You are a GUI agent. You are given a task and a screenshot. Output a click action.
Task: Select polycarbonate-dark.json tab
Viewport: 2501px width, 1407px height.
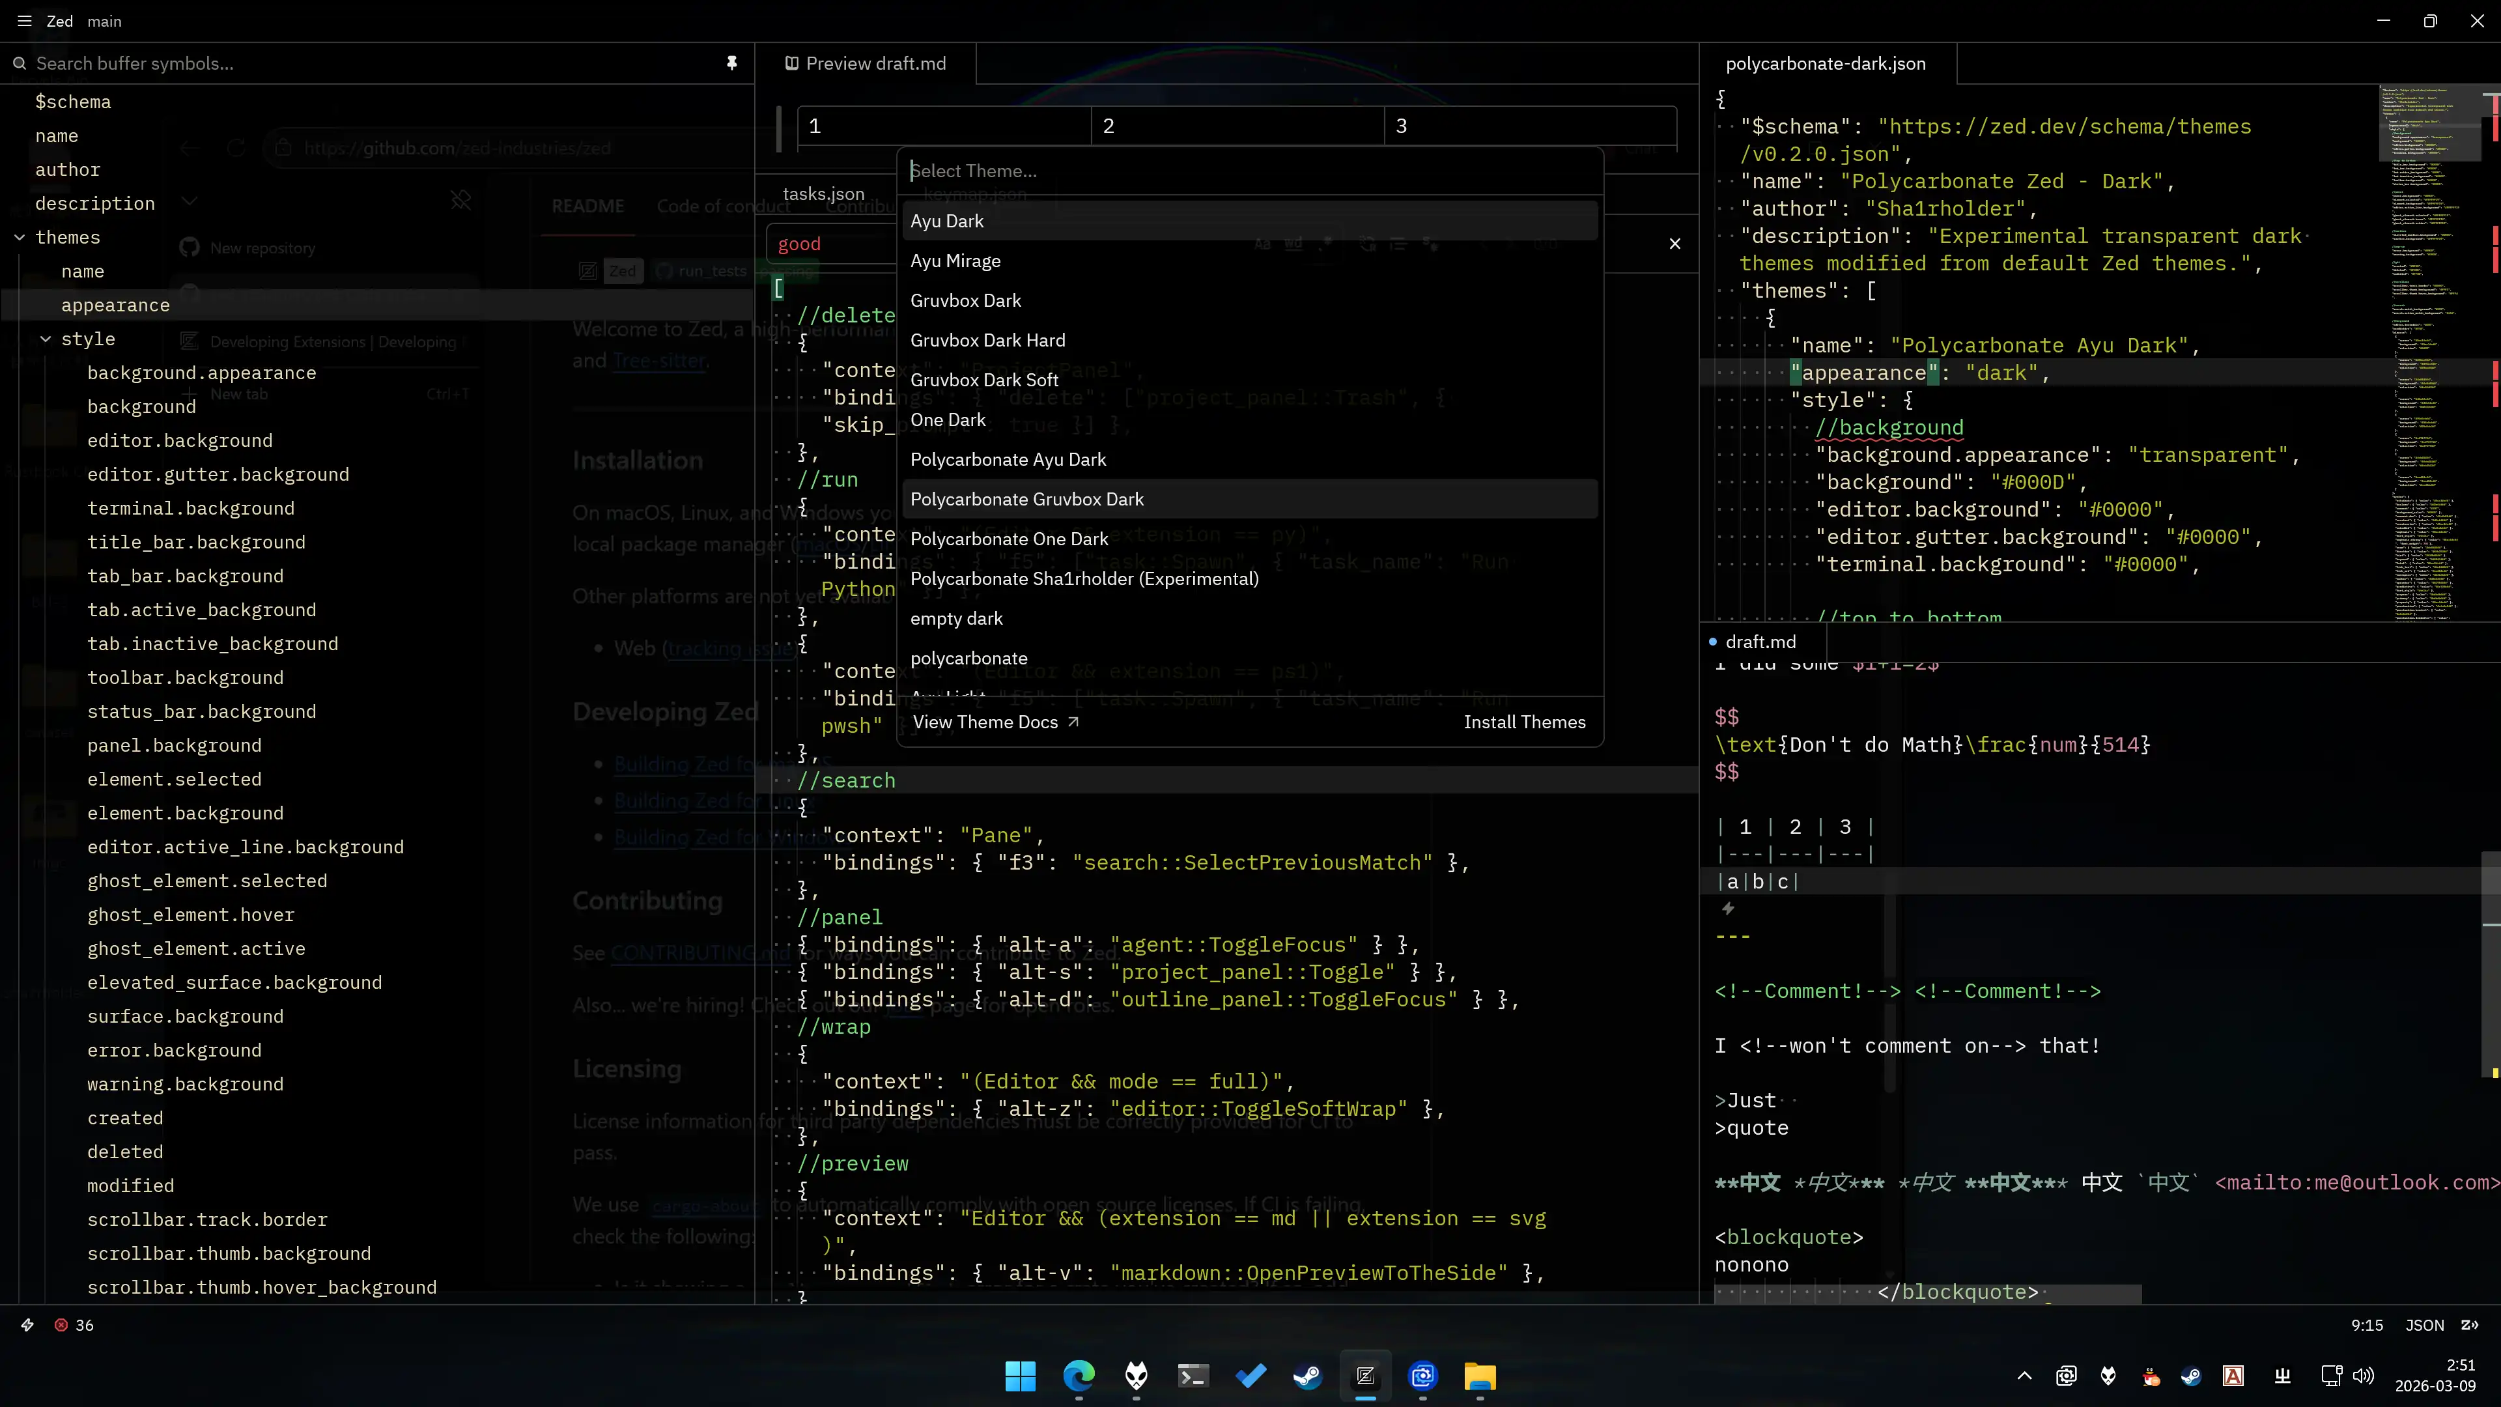1826,63
